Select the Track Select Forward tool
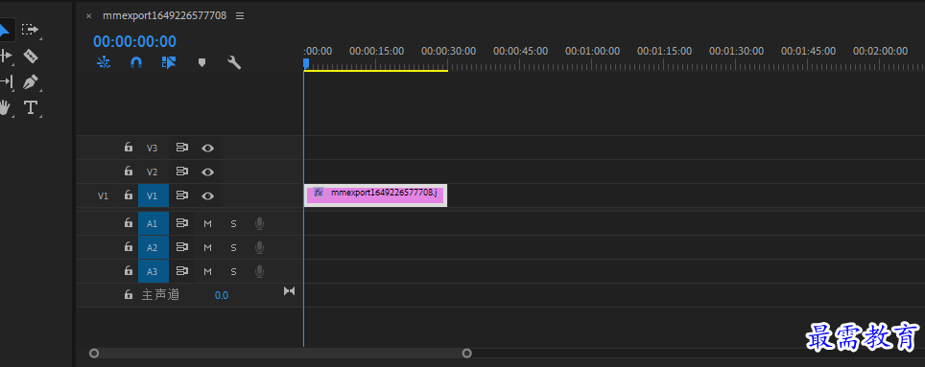The height and width of the screenshot is (367, 925). 30,30
